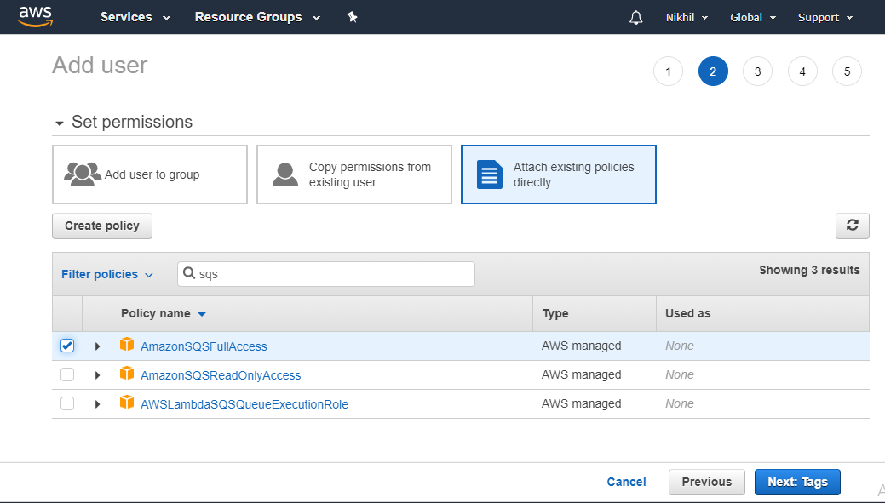Click the Create policy button
Viewport: 885px width, 503px height.
point(102,226)
